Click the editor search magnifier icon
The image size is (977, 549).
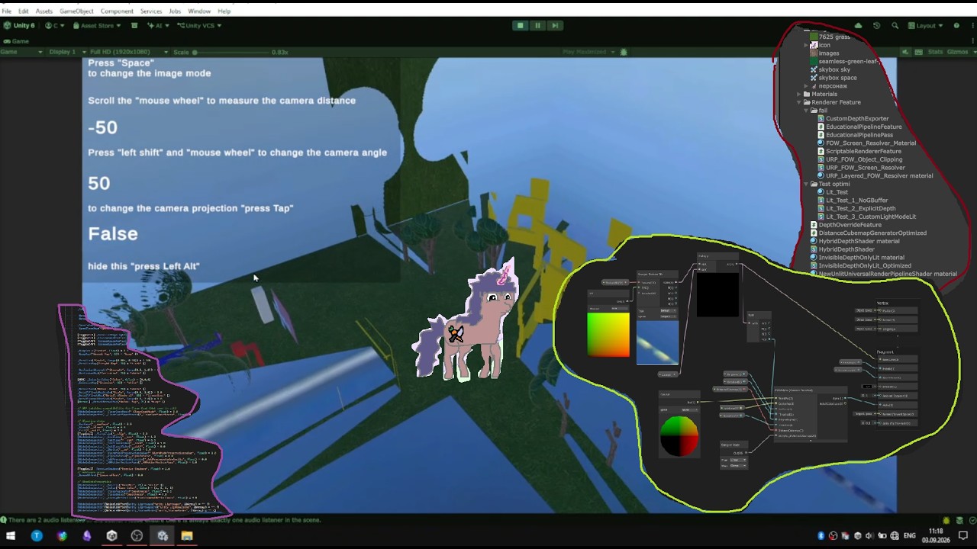(x=895, y=25)
